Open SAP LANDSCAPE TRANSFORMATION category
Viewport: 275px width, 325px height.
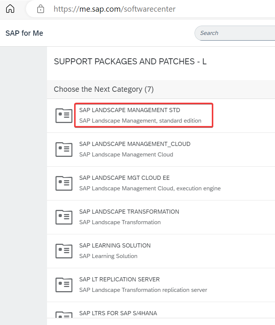[x=129, y=212]
